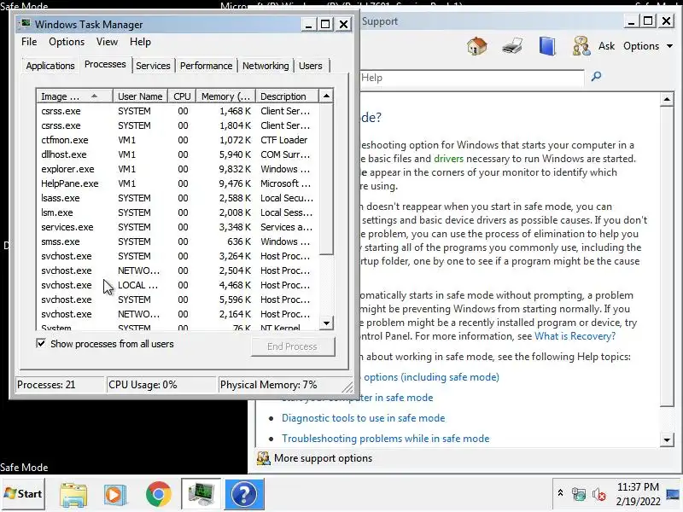Sort processes by CPU column

click(x=182, y=96)
